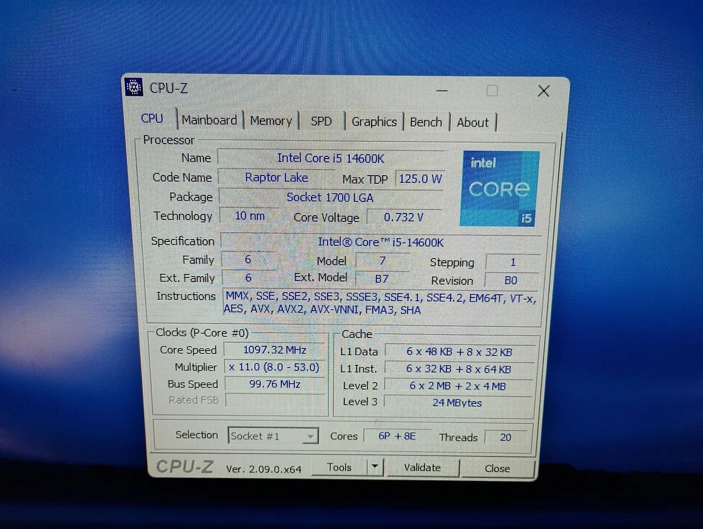
Task: Click the Revision value 'B0'
Action: [x=511, y=280]
